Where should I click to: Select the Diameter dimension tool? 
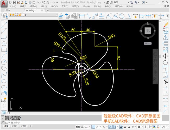pyautogui.click(x=122, y=16)
